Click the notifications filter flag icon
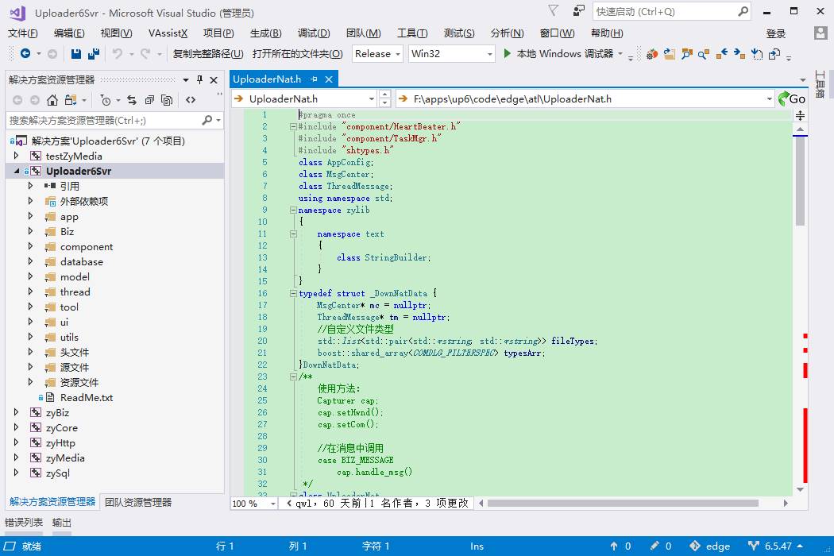 point(553,11)
